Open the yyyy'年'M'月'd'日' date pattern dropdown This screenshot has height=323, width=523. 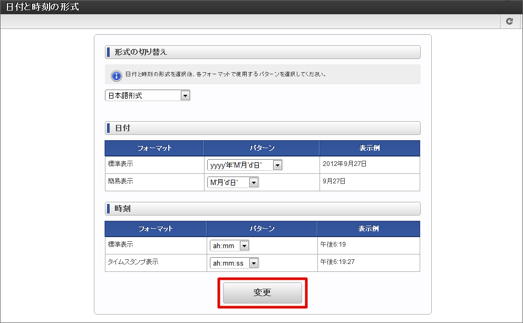click(x=245, y=165)
